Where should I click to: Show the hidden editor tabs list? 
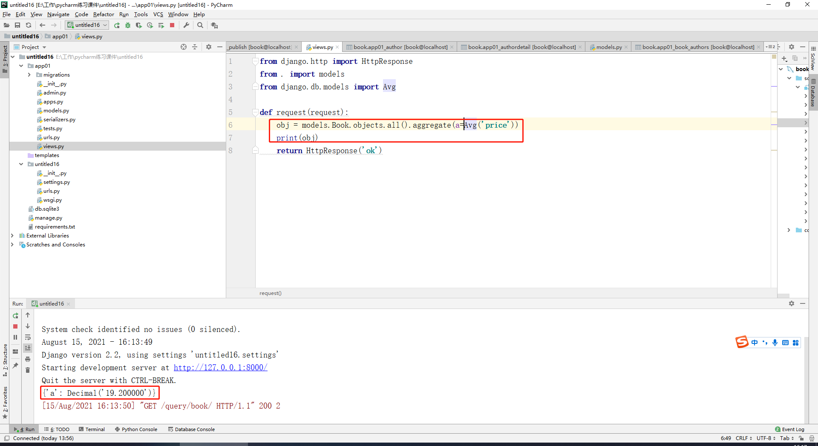[770, 47]
